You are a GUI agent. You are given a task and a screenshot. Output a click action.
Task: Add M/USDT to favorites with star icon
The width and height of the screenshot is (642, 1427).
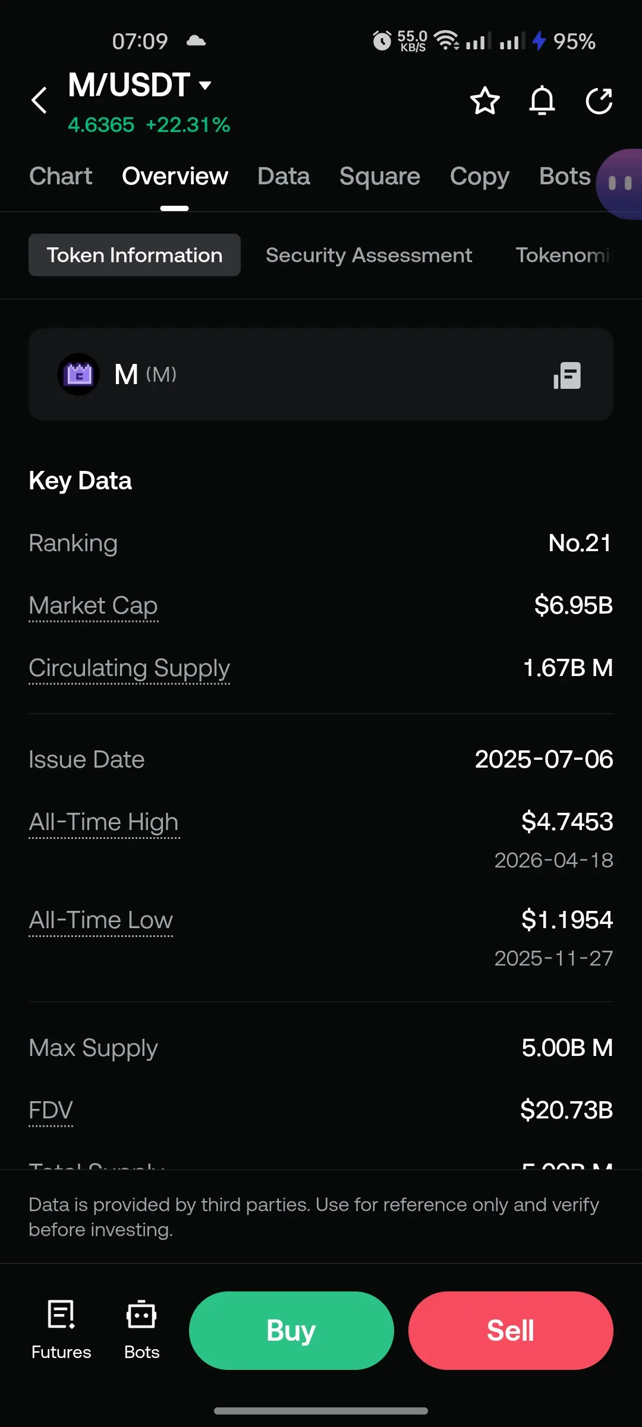coord(484,100)
